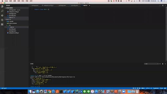Open webpack.config.js in REACT.TS tree
This screenshot has height=94, width=167.
(x=14, y=33)
